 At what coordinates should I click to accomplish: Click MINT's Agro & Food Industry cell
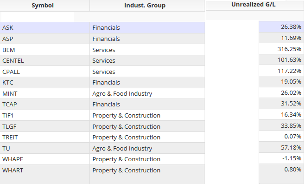tap(147, 93)
